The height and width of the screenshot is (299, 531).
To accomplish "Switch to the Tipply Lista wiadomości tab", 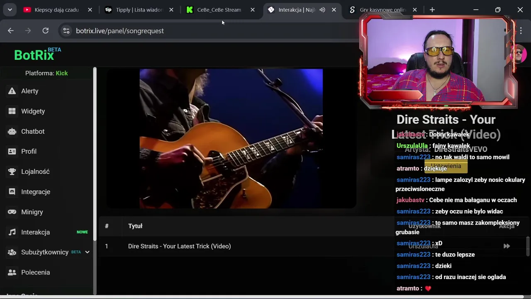I will [140, 10].
